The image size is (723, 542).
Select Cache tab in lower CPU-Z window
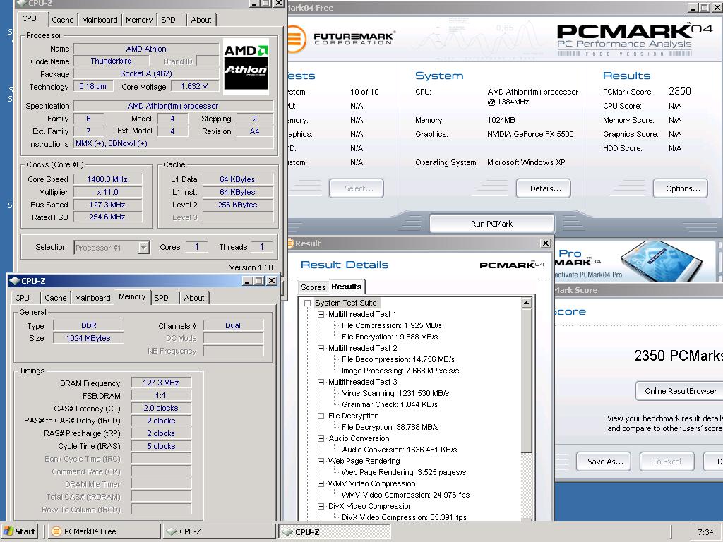(56, 298)
